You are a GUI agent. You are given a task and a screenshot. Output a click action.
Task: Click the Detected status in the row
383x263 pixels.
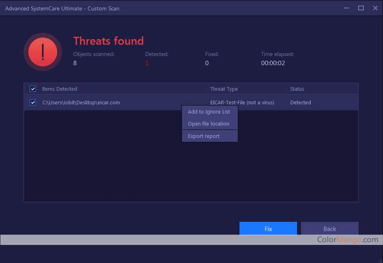(300, 102)
